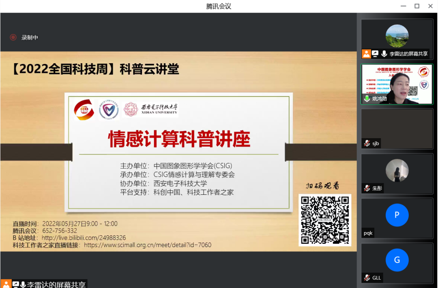Image resolution: width=438 pixels, height=288 pixels.
Task: Open the scimall.org.cn meeting link
Action: pyautogui.click(x=148, y=245)
